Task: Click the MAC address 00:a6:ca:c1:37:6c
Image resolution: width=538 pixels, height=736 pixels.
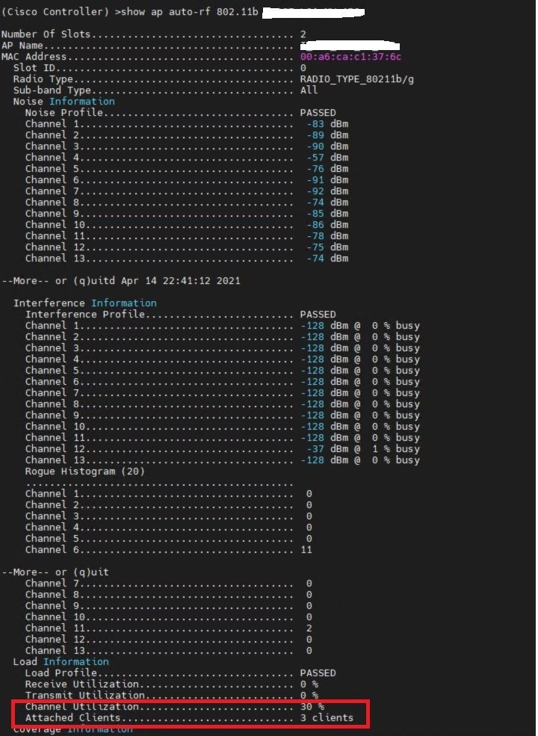Action: click(x=350, y=57)
